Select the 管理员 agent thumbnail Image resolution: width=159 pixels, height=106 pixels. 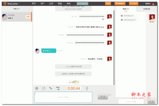click(x=152, y=17)
